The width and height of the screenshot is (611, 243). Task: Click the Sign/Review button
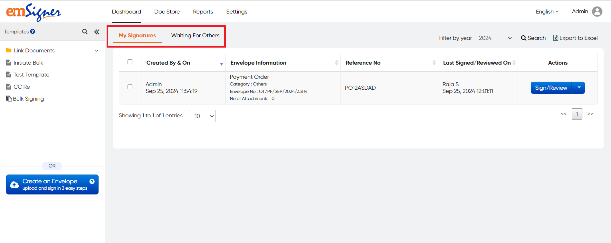[x=551, y=88]
